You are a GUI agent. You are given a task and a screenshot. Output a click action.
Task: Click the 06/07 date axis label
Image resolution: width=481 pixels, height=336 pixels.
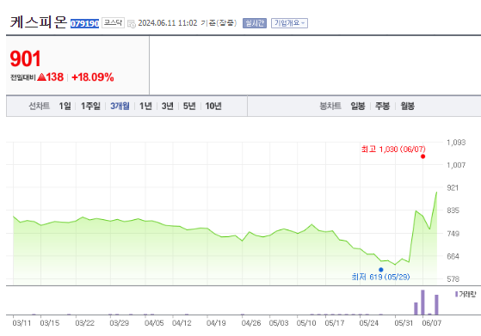432,323
